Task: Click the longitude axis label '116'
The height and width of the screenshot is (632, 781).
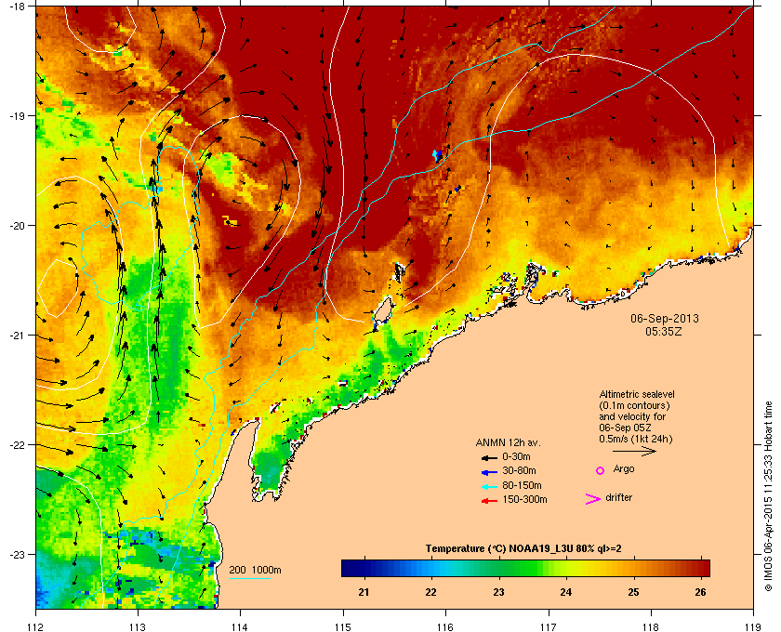Action: tap(445, 627)
